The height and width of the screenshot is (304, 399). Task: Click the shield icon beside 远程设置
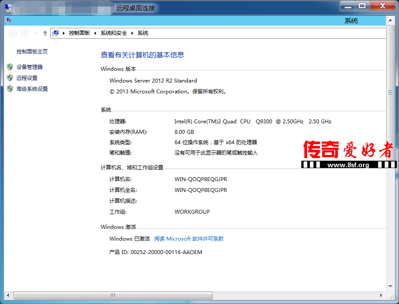pyautogui.click(x=10, y=78)
